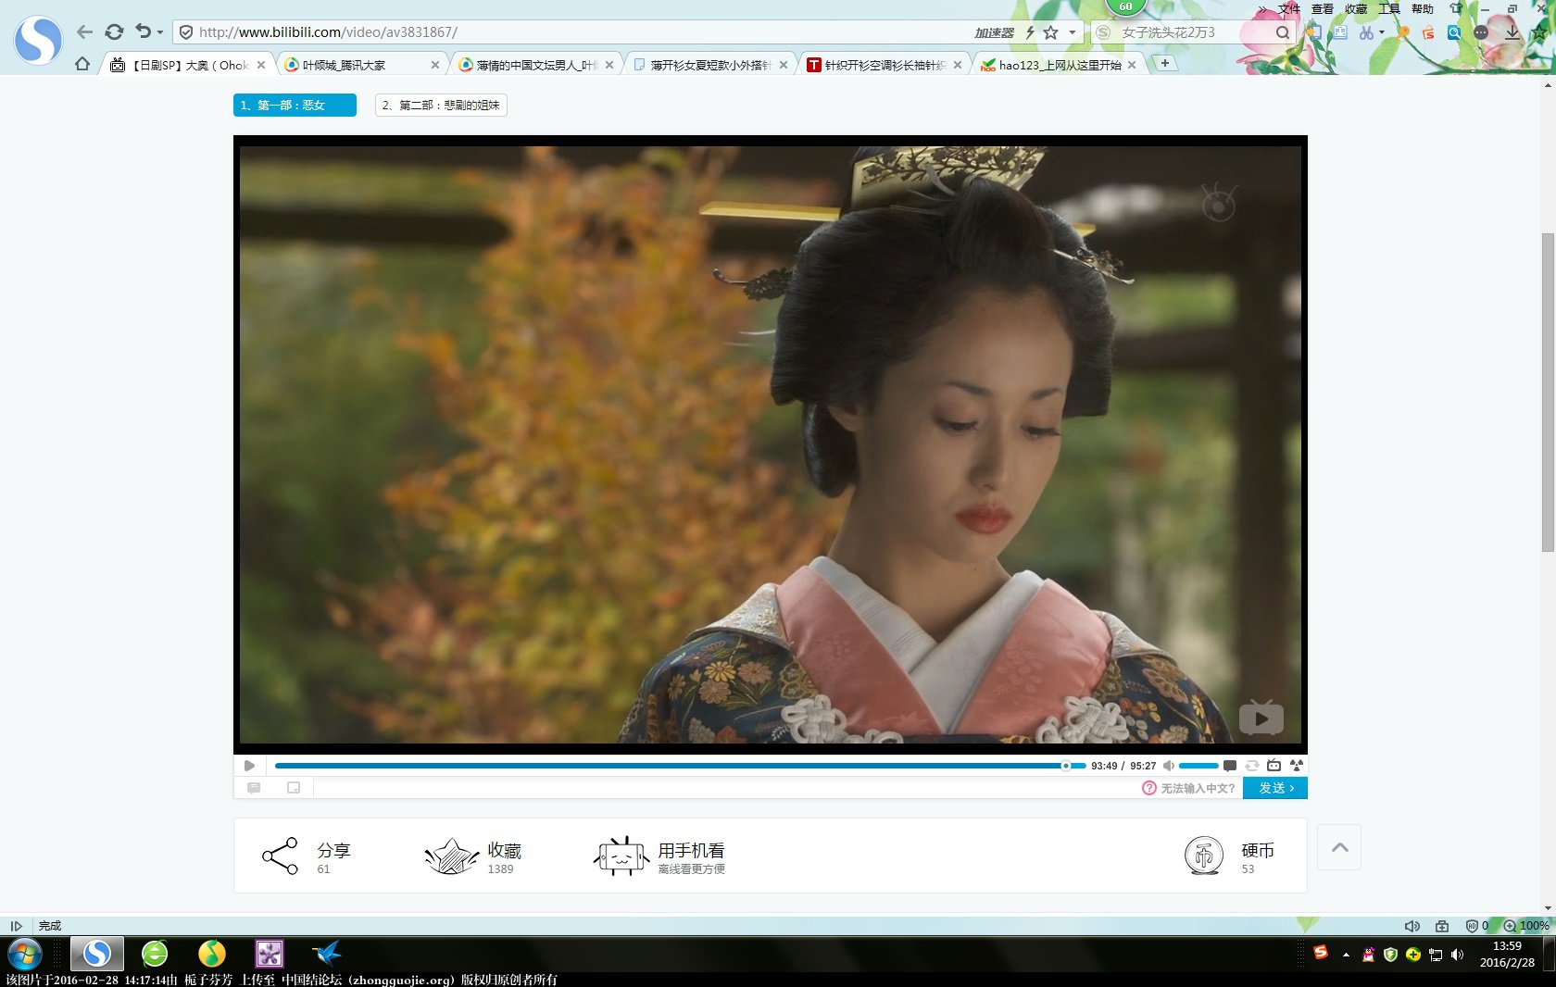
Task: Give a coin via 硬币 icon
Action: pos(1204,856)
